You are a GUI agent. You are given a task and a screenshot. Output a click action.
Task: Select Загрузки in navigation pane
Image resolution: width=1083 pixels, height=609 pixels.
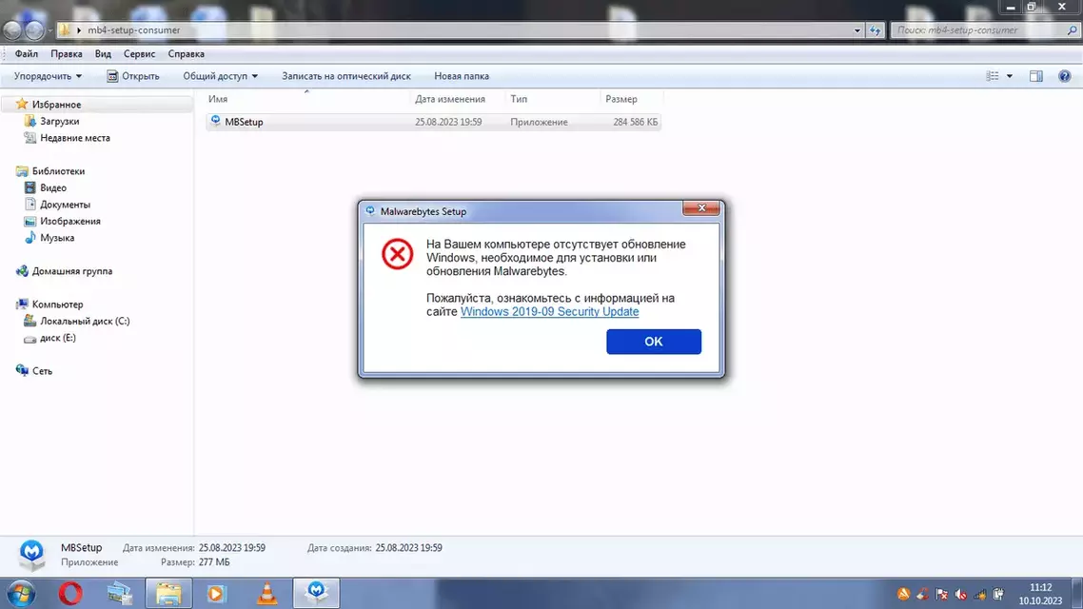tap(59, 121)
